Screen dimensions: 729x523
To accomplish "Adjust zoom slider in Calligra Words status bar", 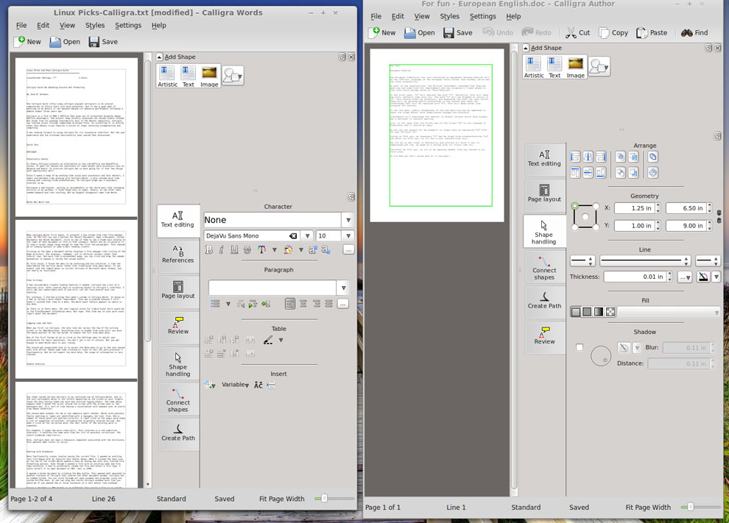I will [324, 499].
